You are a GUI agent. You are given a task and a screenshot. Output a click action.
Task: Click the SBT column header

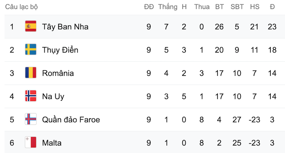point(237,7)
